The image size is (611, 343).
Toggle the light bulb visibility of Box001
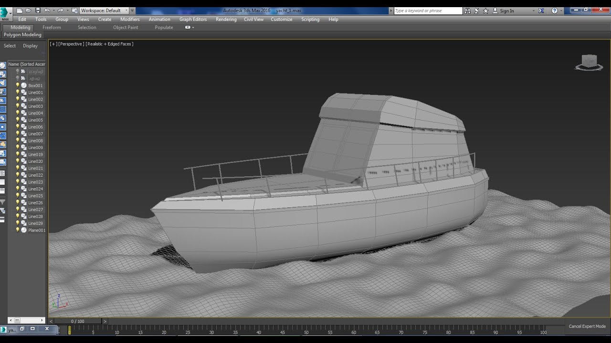click(18, 86)
